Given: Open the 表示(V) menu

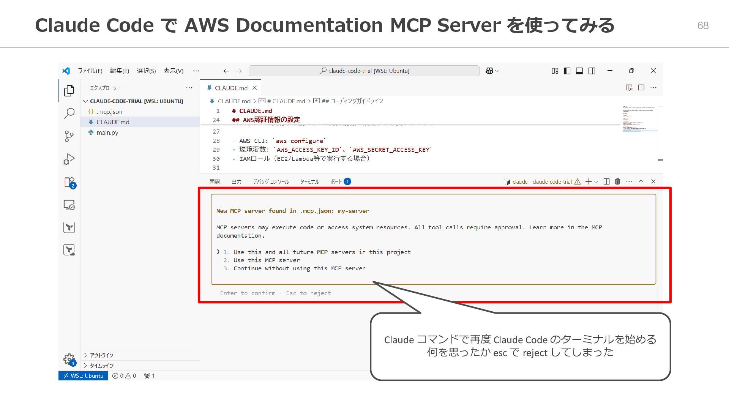Looking at the screenshot, I should click(x=174, y=71).
